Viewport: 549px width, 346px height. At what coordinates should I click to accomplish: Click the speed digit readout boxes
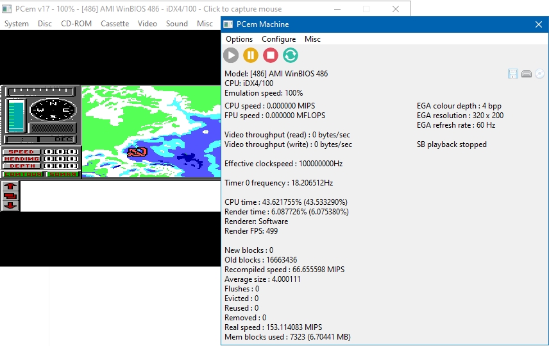[60, 151]
